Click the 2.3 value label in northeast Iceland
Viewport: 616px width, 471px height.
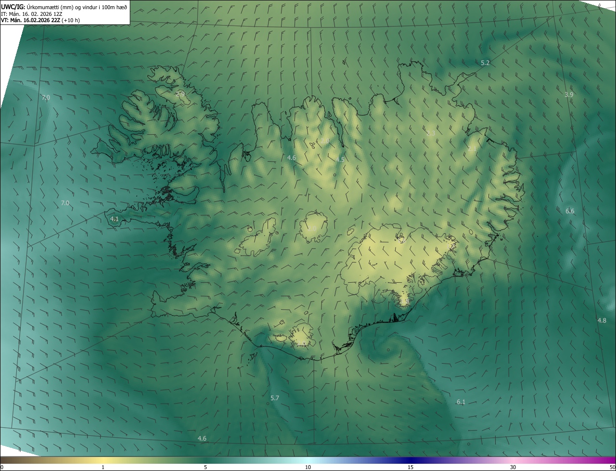pyautogui.click(x=431, y=133)
